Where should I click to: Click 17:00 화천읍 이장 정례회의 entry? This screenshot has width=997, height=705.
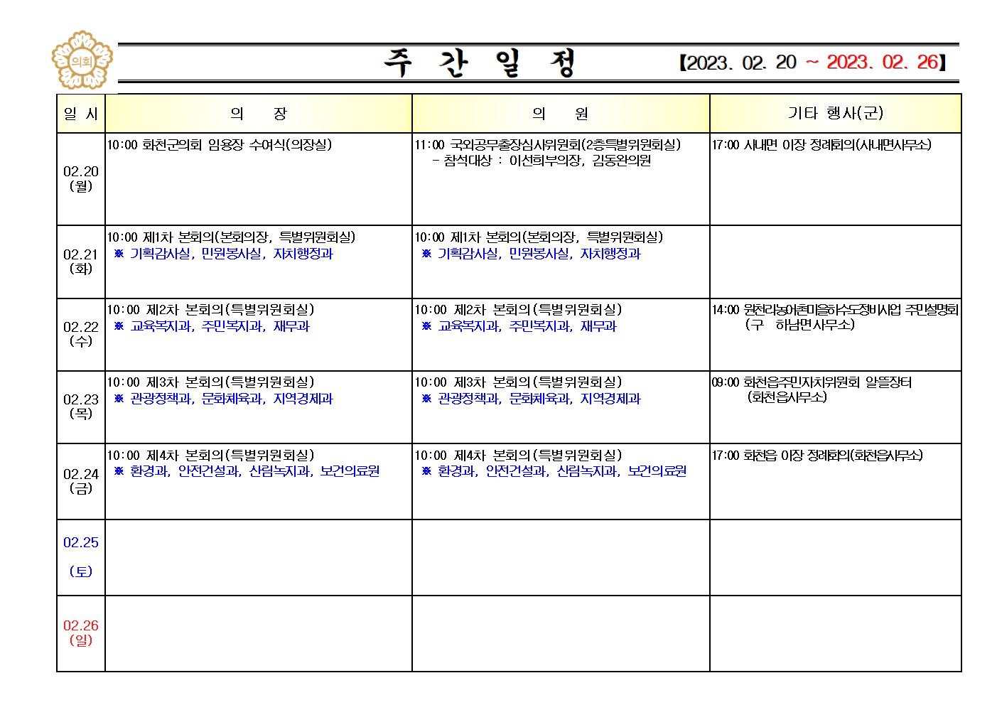(818, 456)
